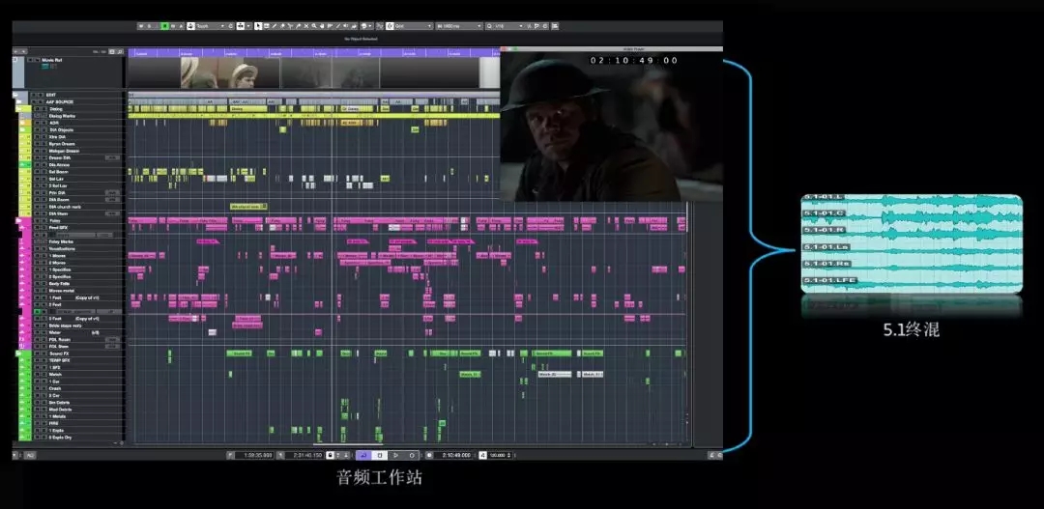Toggle solo on the Foley Marks track
This screenshot has height=509, width=1044.
coord(40,242)
